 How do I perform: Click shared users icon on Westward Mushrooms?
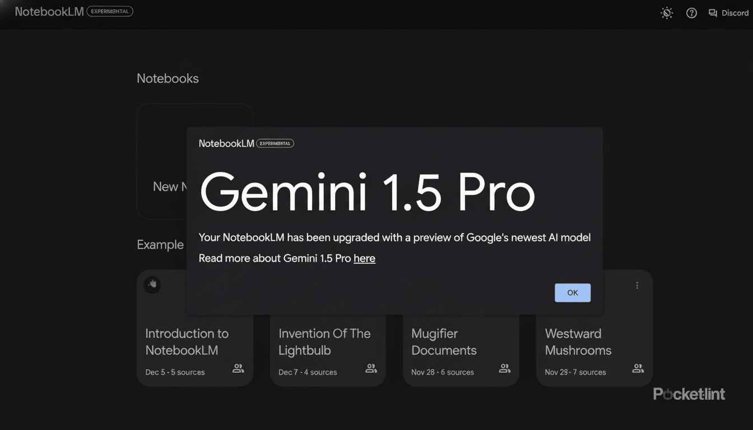tap(638, 368)
